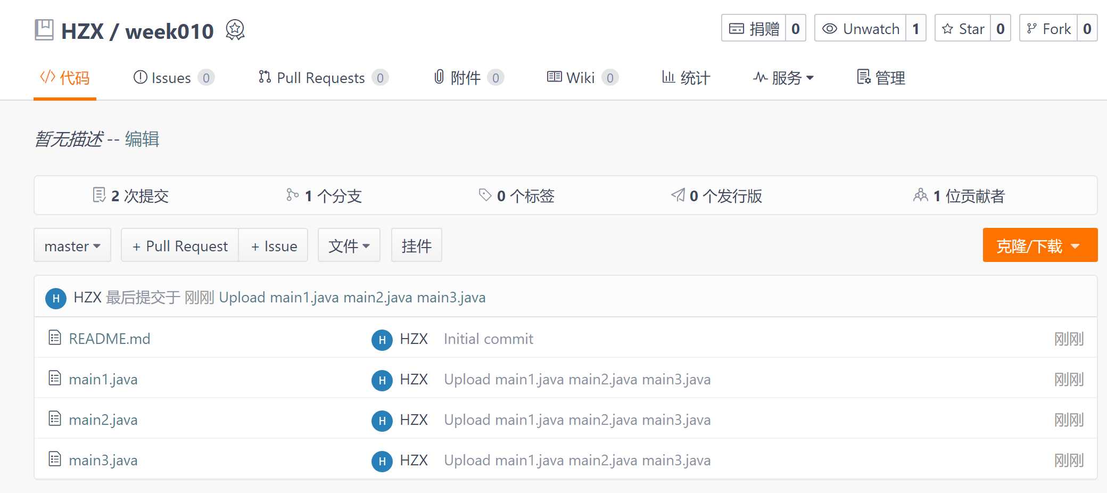
Task: View the 0 个发行版 releases
Action: coord(716,196)
